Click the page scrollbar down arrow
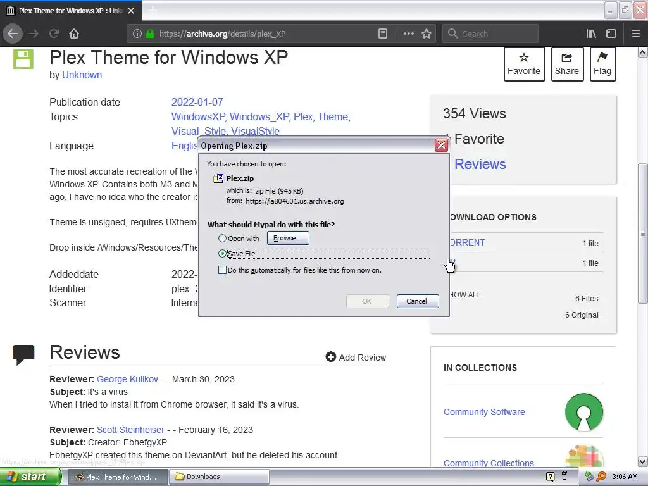Screen dimensions: 648x486 point(643,461)
